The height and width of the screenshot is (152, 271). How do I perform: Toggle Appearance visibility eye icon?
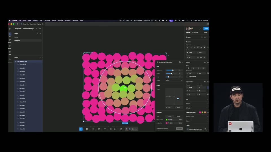point(205,82)
